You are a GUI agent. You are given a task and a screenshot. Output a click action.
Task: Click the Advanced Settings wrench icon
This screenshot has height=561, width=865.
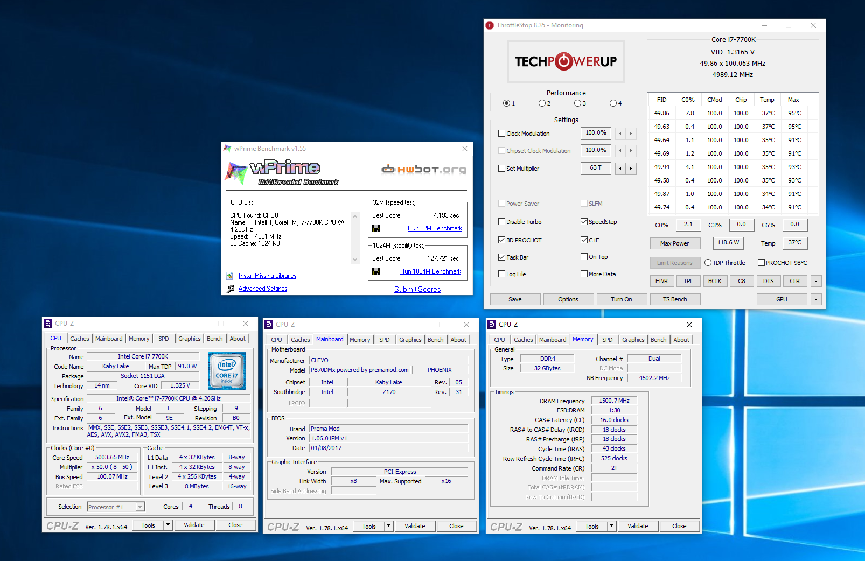230,289
